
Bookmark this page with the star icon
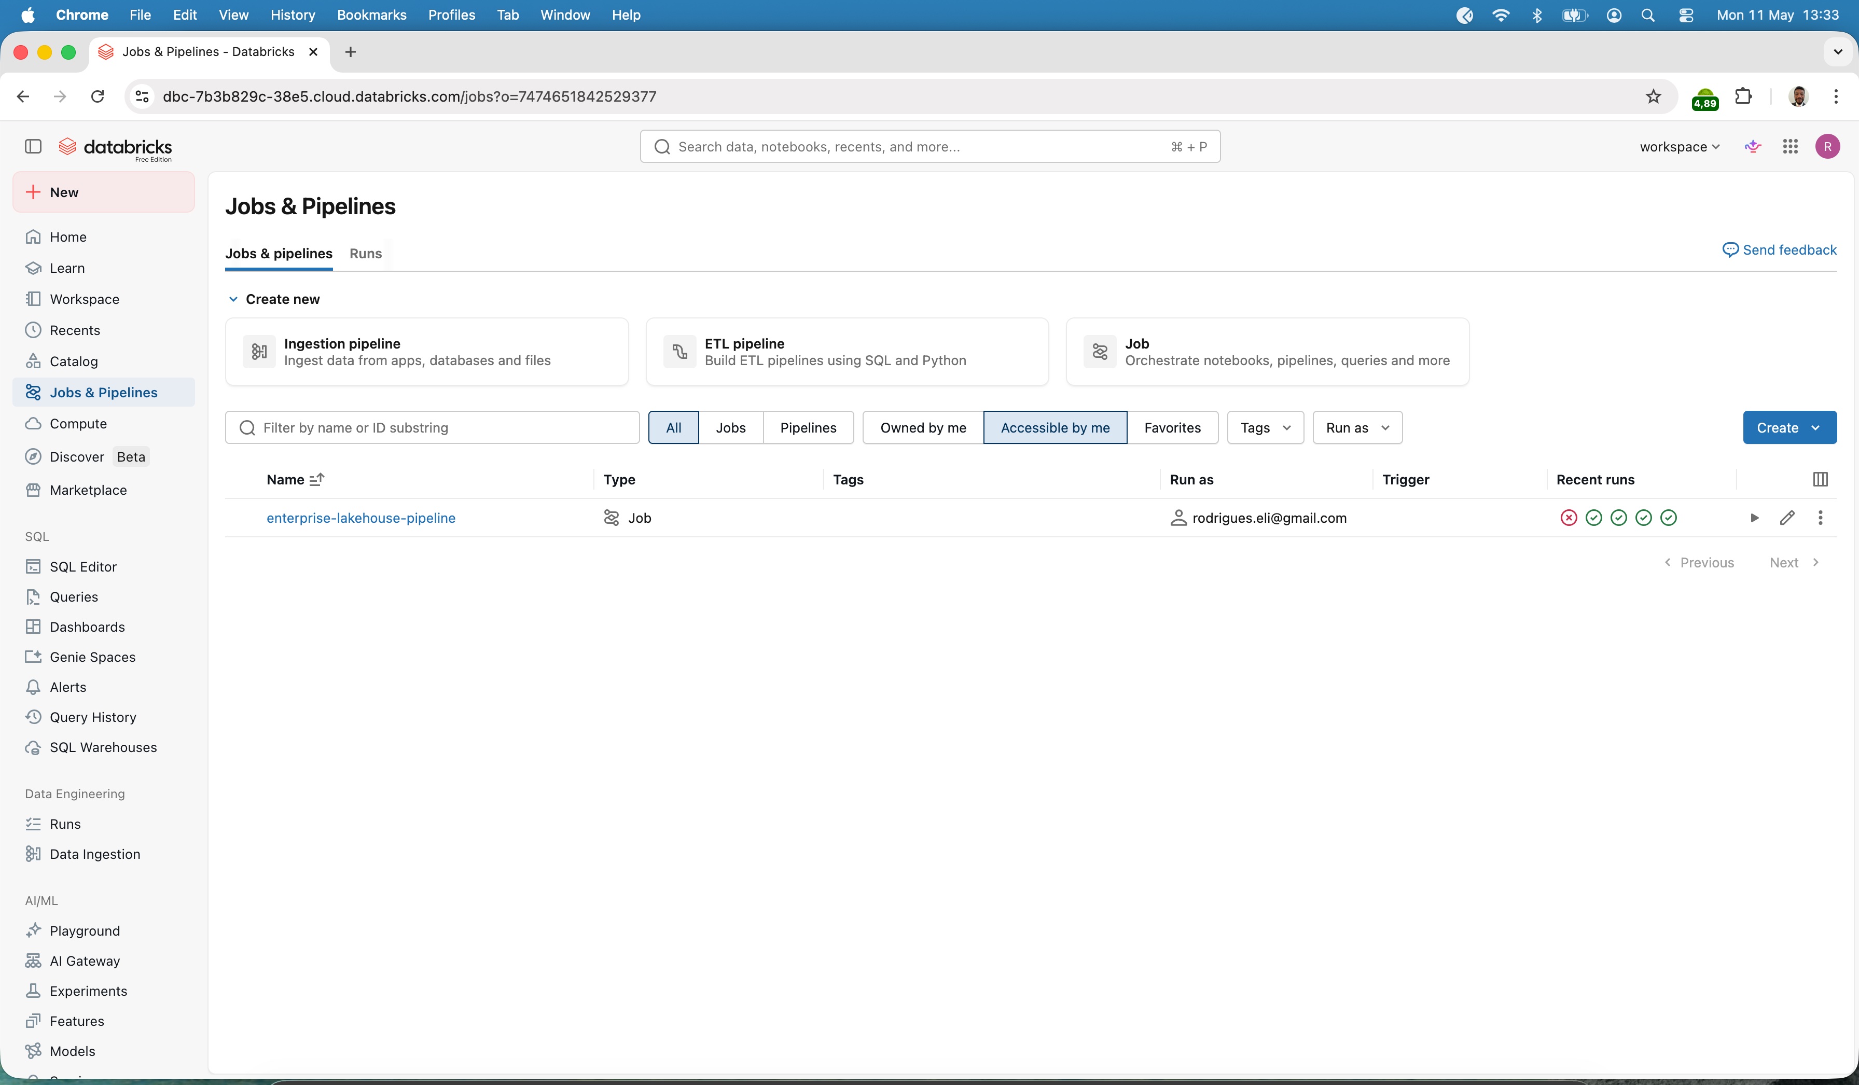(x=1653, y=96)
